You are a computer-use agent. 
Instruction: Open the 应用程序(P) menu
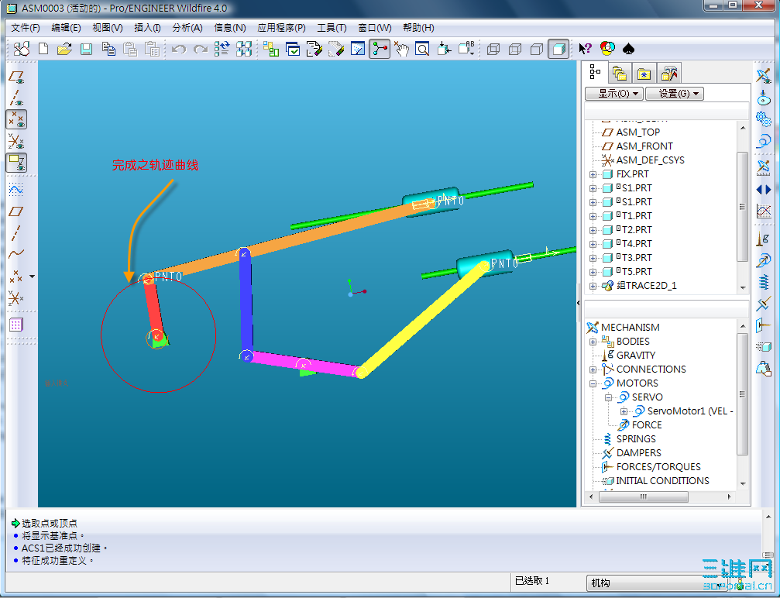(281, 28)
